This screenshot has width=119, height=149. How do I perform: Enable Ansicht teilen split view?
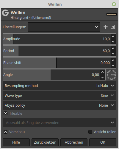click(90, 132)
